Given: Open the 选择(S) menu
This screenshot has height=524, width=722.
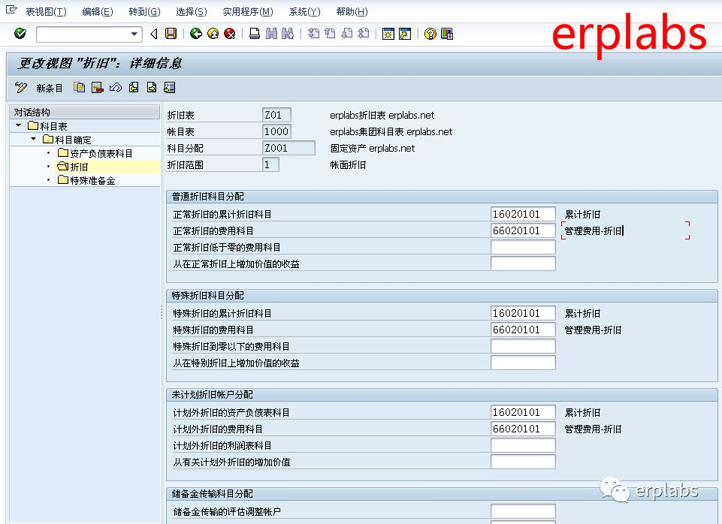Looking at the screenshot, I should click(x=192, y=11).
